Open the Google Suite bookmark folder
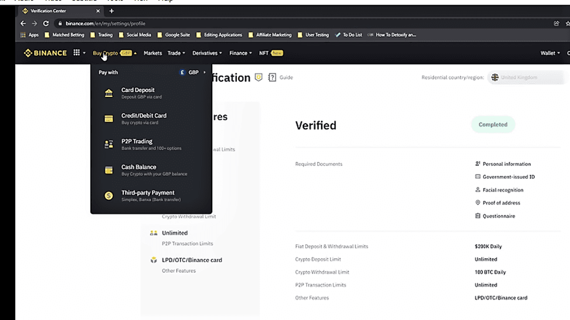This screenshot has width=570, height=320. click(x=174, y=35)
